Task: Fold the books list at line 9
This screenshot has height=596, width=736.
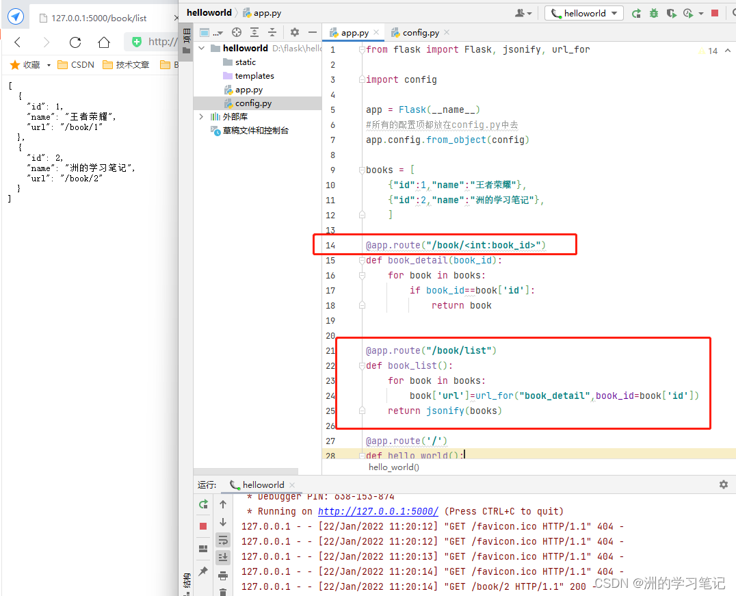Action: pyautogui.click(x=362, y=170)
